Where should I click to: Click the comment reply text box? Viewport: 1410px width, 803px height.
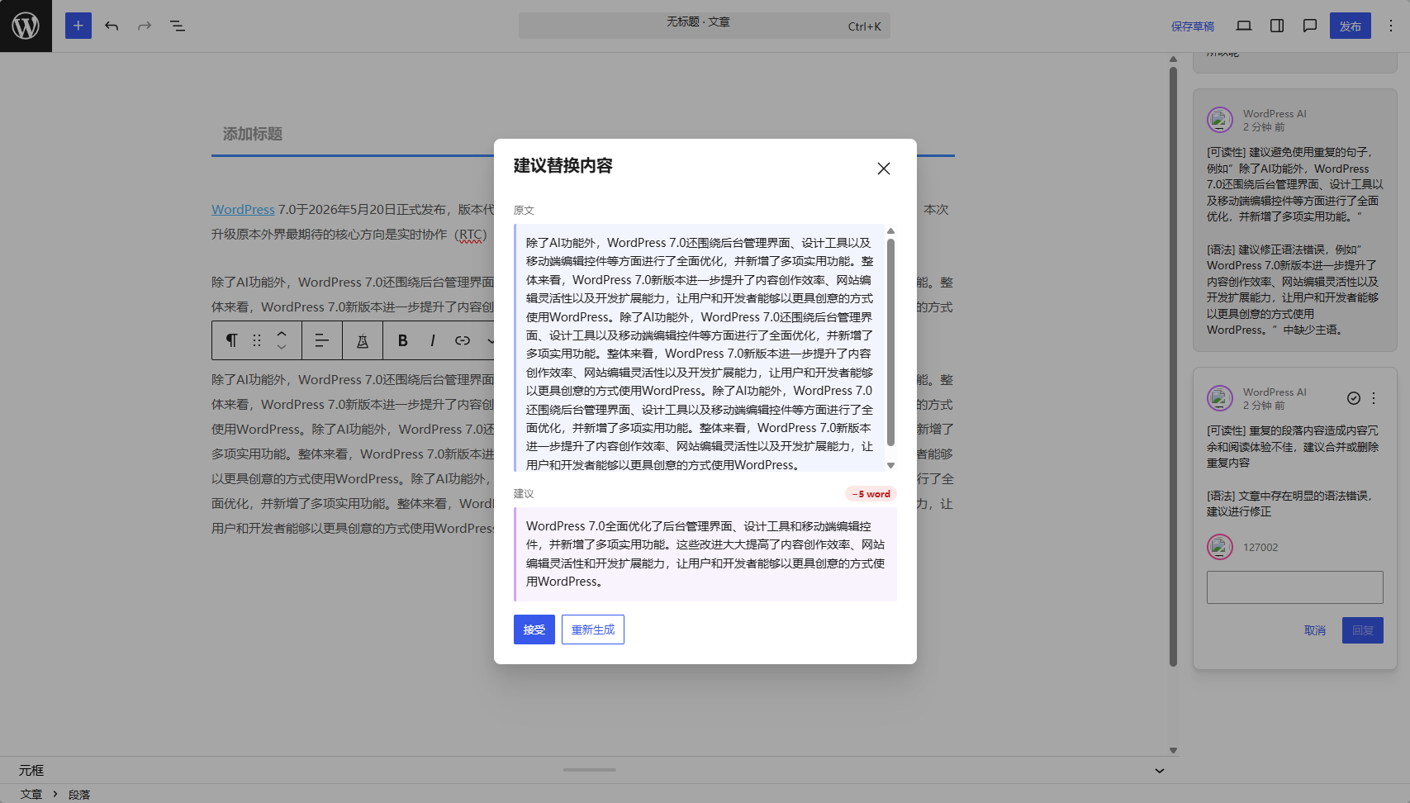[x=1295, y=587]
